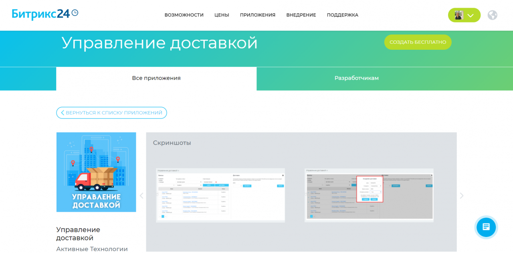Open the live chat widget

[486, 227]
